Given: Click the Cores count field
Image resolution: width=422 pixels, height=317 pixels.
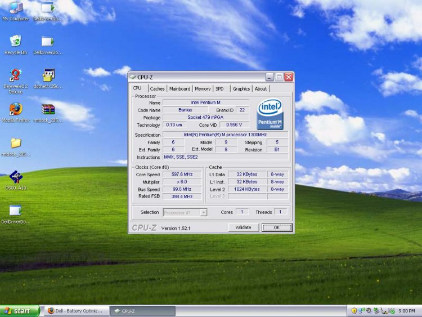Looking at the screenshot, I should pos(242,212).
